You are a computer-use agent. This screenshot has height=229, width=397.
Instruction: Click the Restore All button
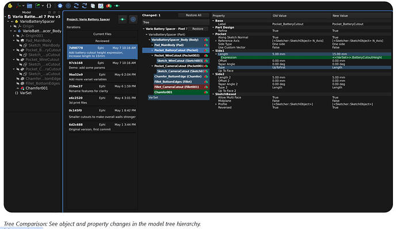[x=193, y=15]
